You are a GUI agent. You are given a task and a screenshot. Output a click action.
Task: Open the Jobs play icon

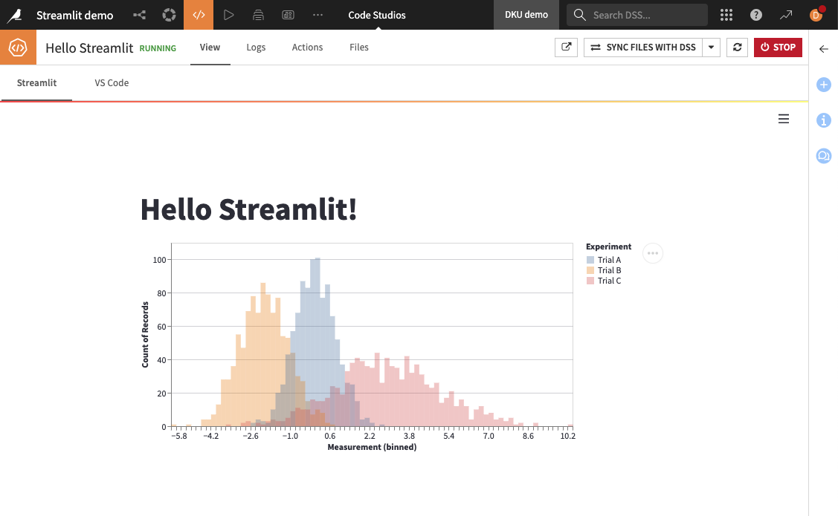(x=229, y=15)
